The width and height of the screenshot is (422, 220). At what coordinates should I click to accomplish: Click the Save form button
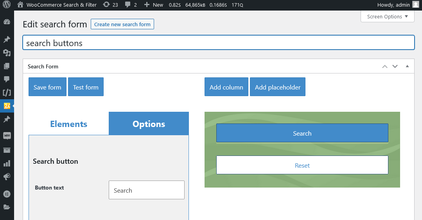[47, 87]
